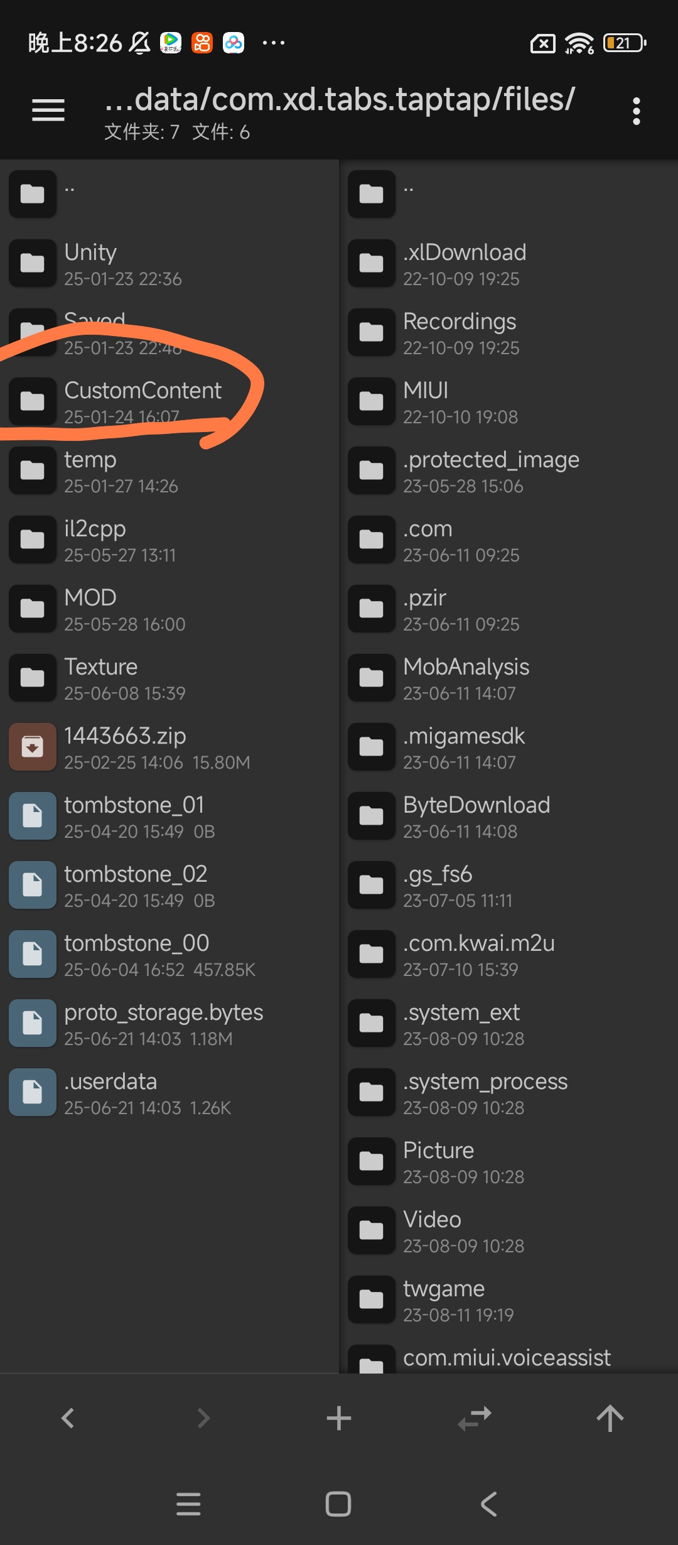Image resolution: width=678 pixels, height=1545 pixels.
Task: Tap the up arrow to parent directory
Action: click(610, 1418)
